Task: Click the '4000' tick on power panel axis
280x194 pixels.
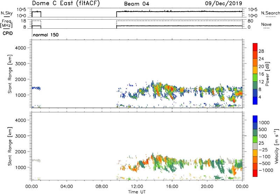Action: tap(21, 48)
